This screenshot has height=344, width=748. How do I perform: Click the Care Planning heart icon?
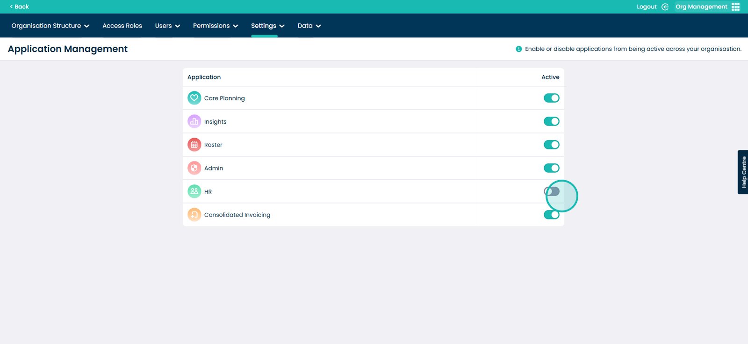coord(194,98)
